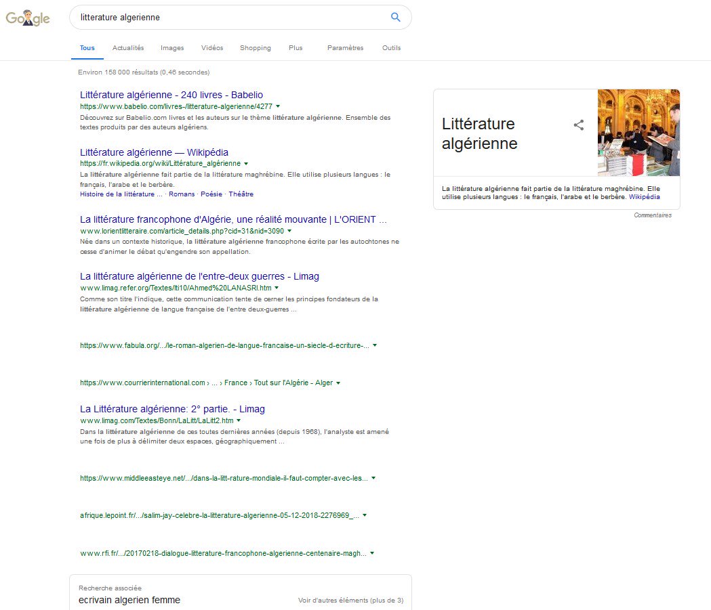711x610 pixels.
Task: Click the Environ 158 000 résultats count text
Action: (144, 72)
